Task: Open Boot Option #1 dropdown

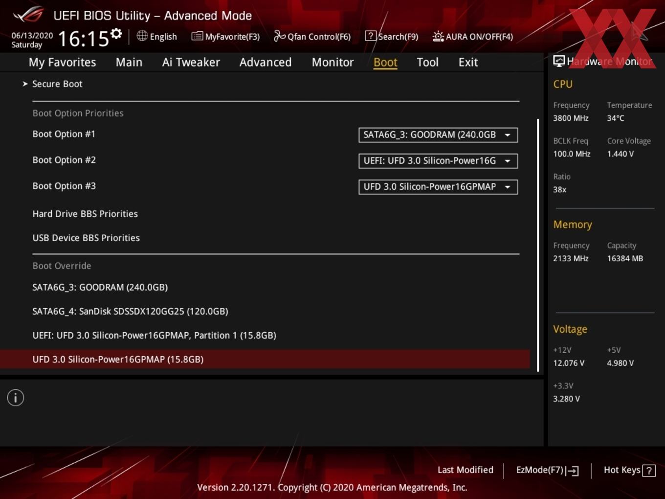Action: coord(438,135)
